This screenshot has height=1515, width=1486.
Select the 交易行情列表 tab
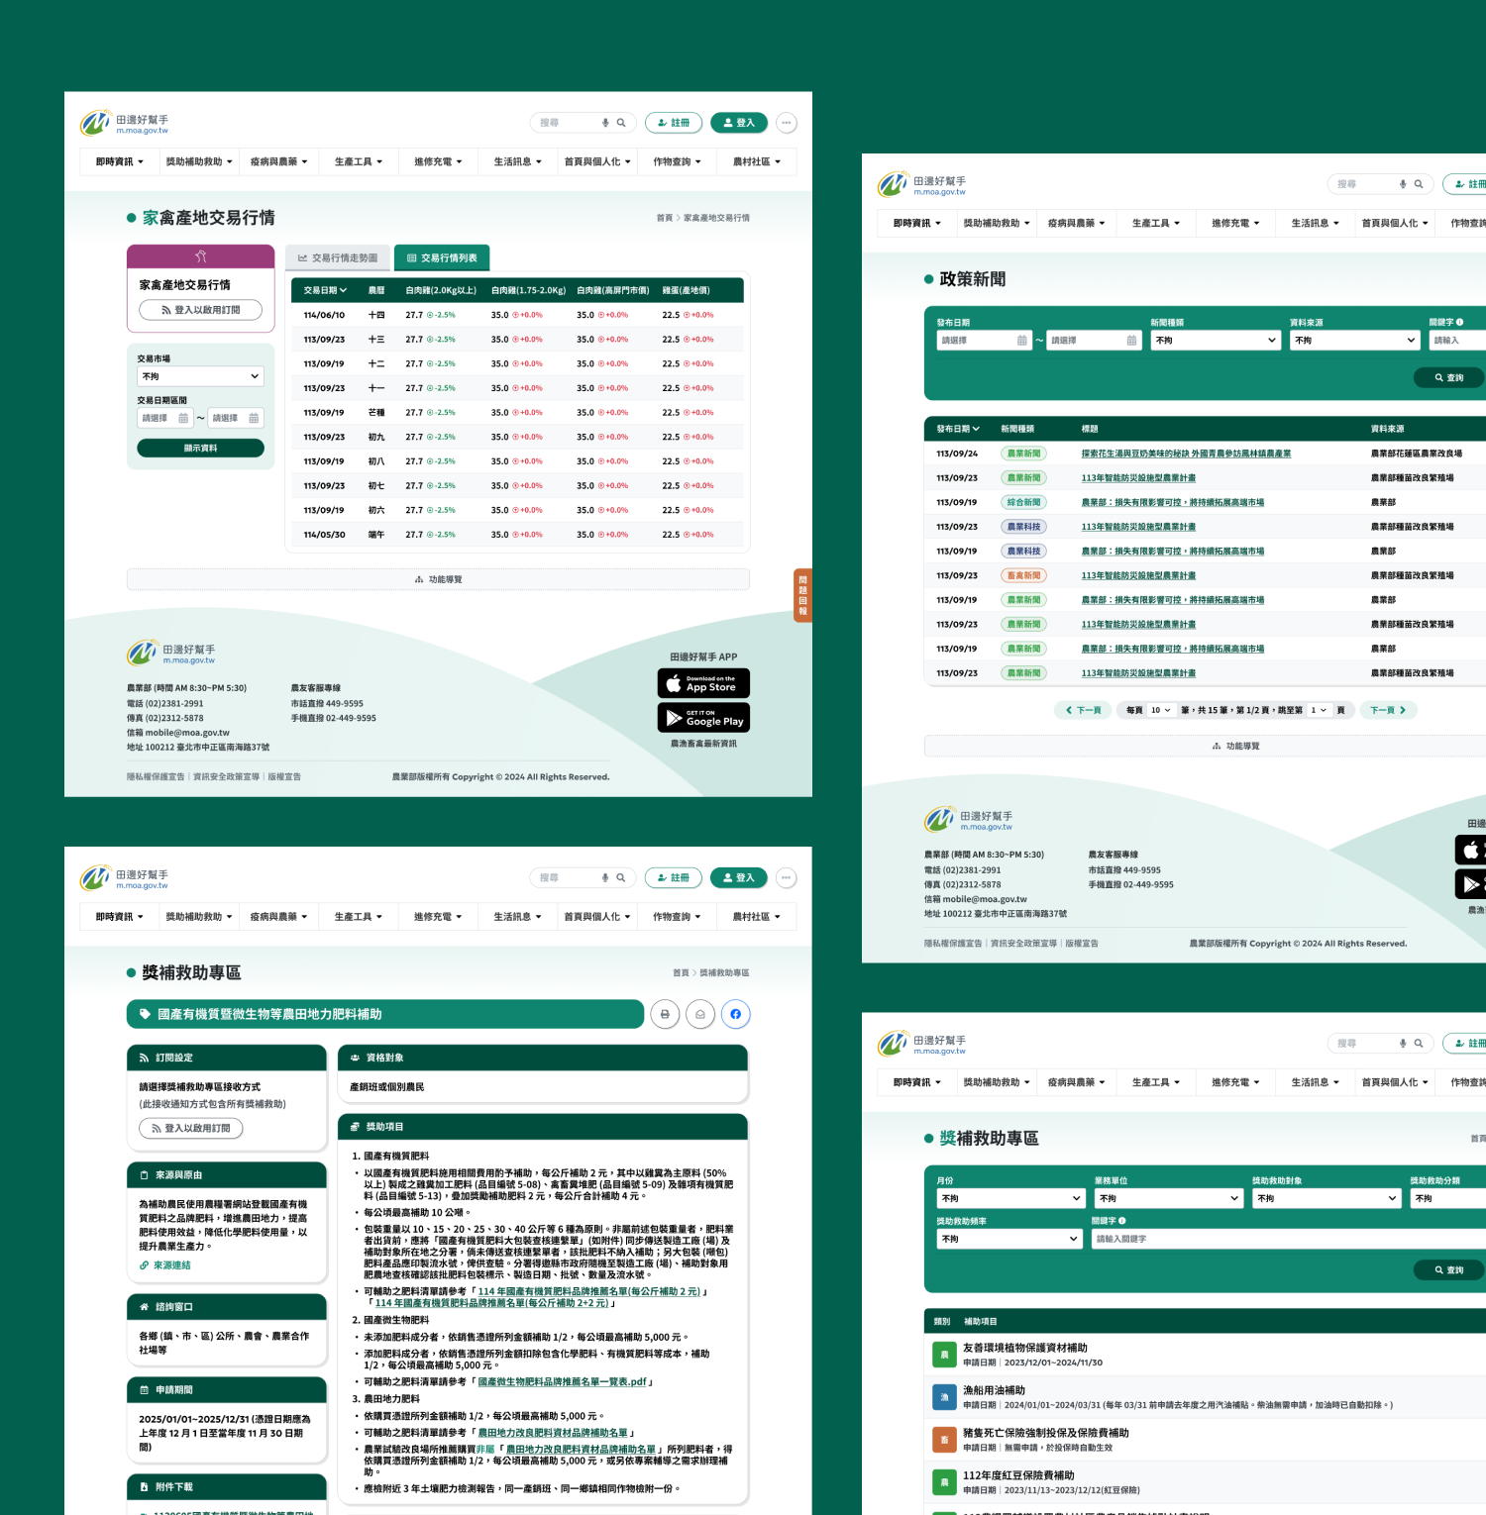[x=442, y=257]
